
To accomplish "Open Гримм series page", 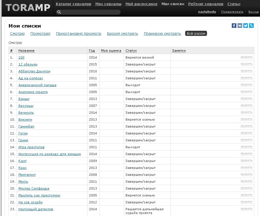I will (23, 140).
